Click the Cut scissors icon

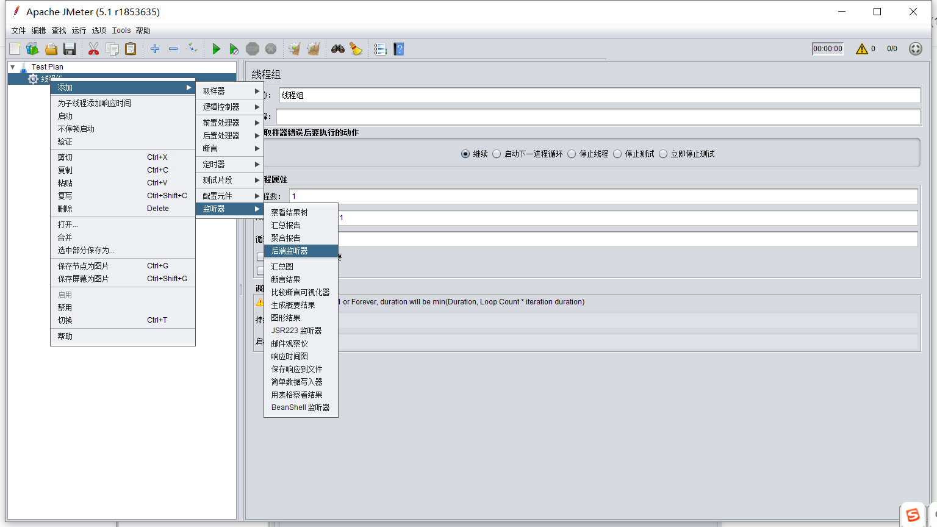tap(93, 49)
